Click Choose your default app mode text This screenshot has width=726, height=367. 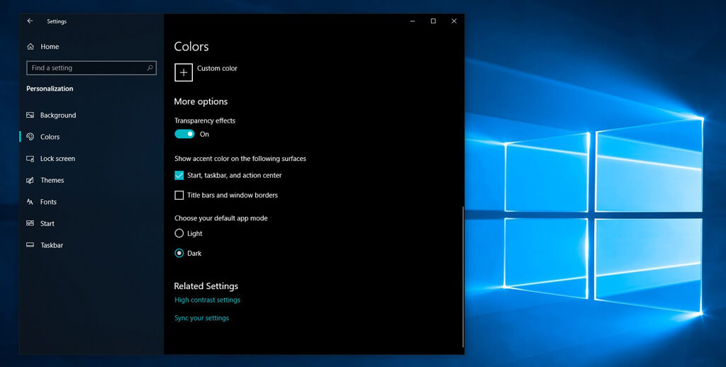tap(221, 218)
